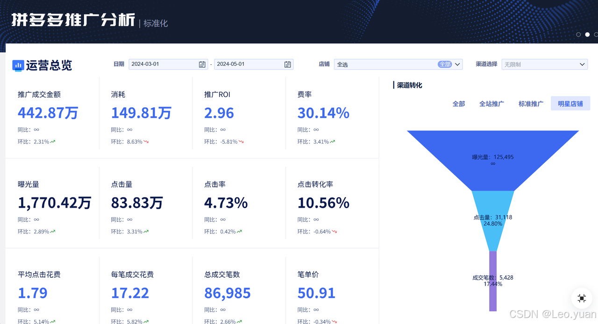Click down-trend arrow under 推广ROI 环比

pos(241,141)
